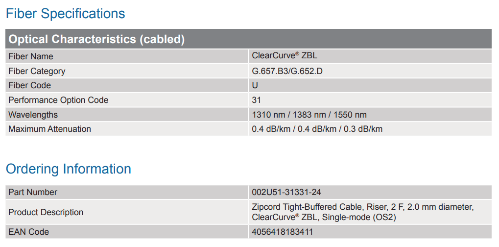Select the Optical Characteristics (cabled) table header
This screenshot has width=499, height=247.
pos(96,39)
